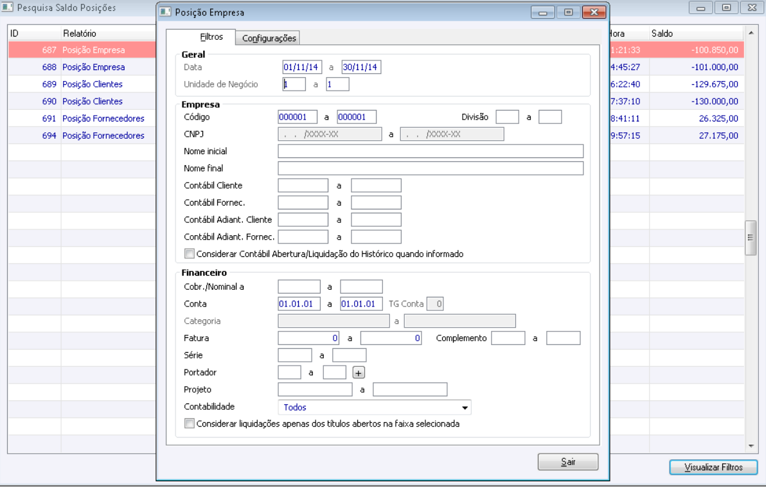Click the second Divisão field
The width and height of the screenshot is (766, 487).
tap(550, 117)
